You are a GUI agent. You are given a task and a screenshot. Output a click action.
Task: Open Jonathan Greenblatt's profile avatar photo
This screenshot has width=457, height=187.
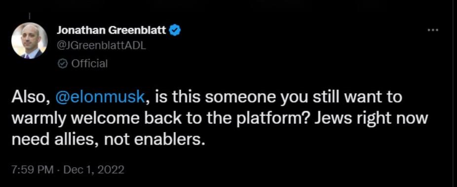pos(29,40)
